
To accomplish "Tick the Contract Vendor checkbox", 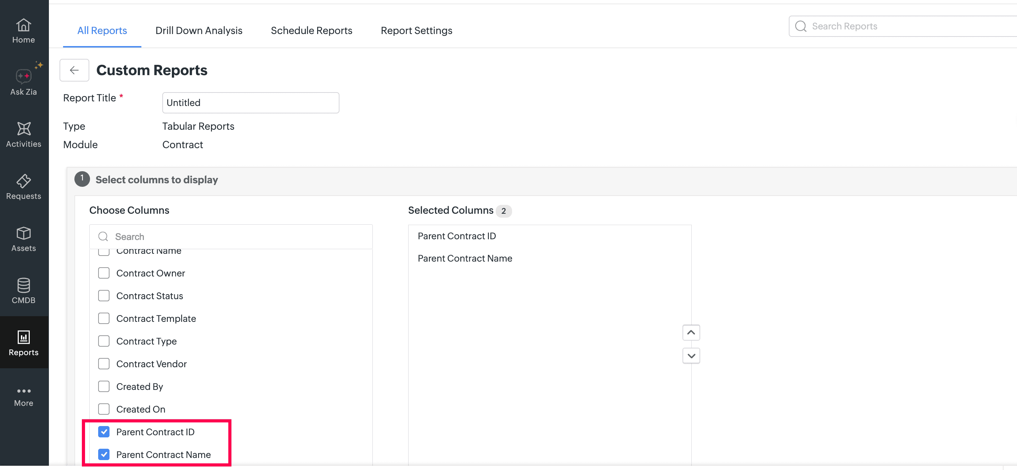I will point(104,364).
